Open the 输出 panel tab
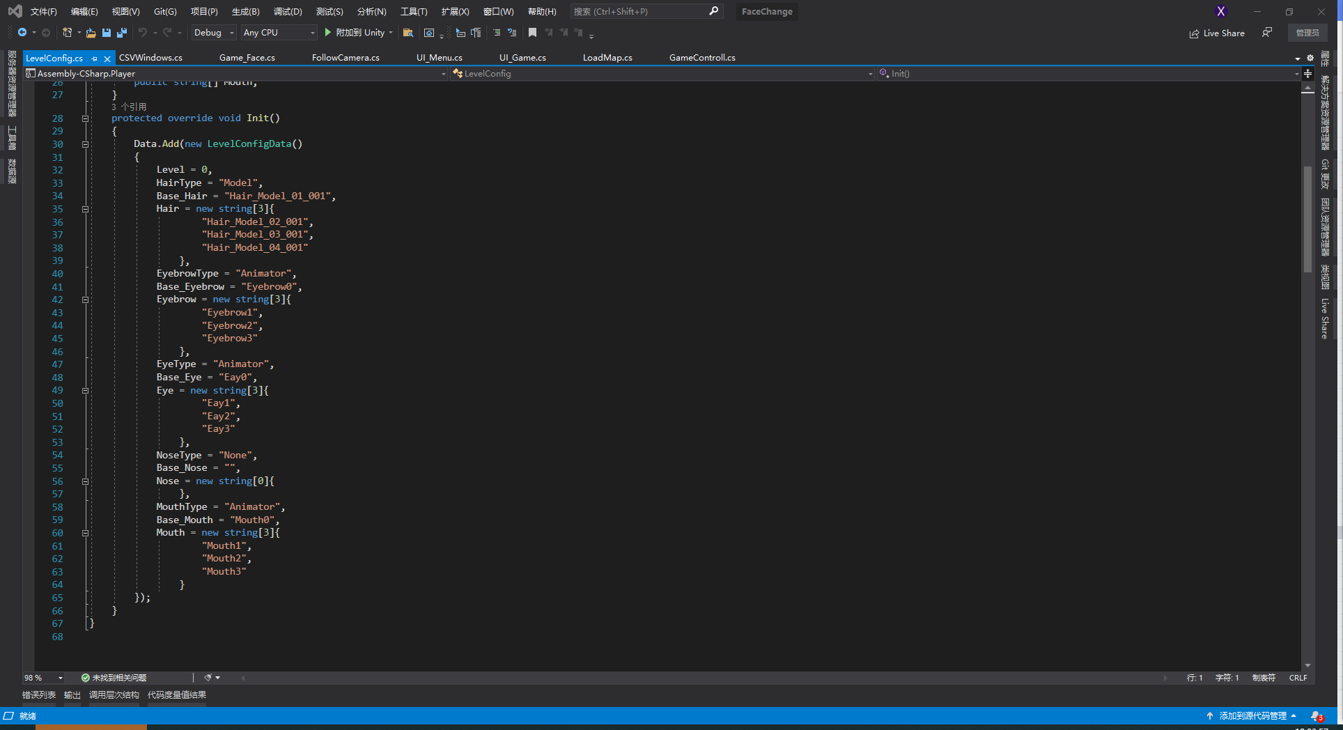This screenshot has width=1343, height=730. coord(72,695)
